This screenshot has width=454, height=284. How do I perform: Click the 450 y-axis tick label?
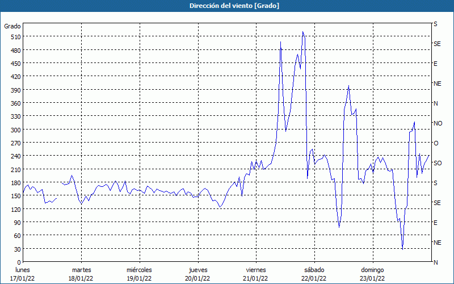(x=16, y=64)
